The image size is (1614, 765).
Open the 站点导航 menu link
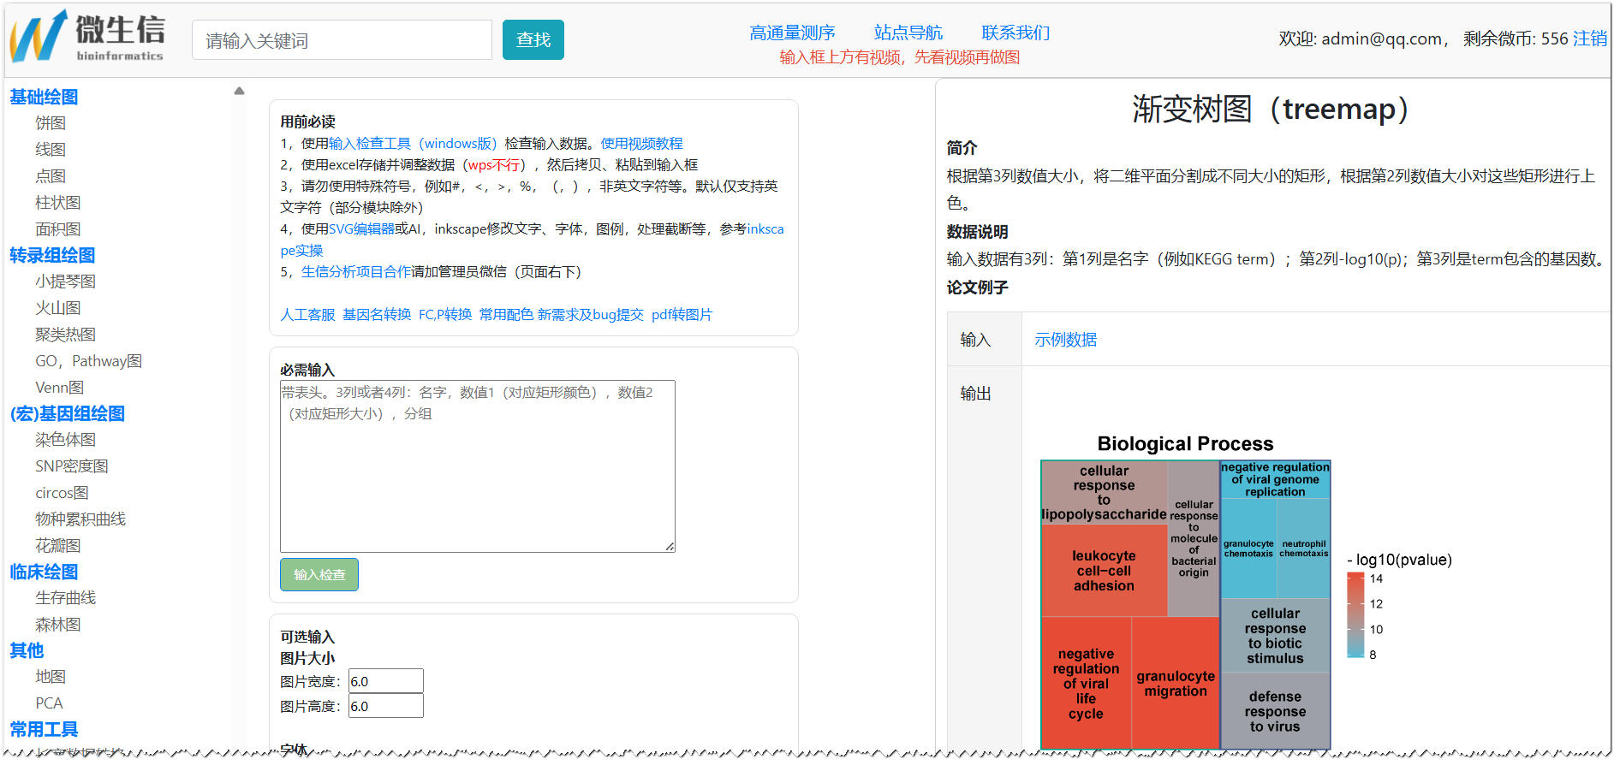(x=908, y=33)
